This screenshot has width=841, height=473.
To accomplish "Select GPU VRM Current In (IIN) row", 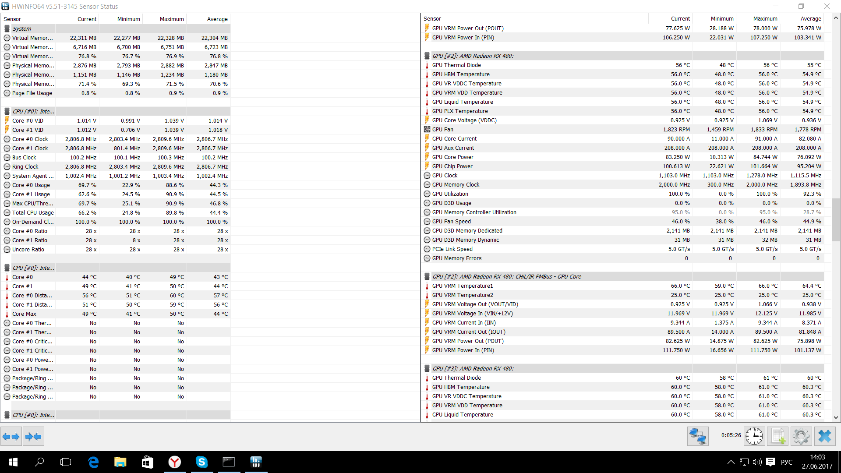I will pos(624,323).
